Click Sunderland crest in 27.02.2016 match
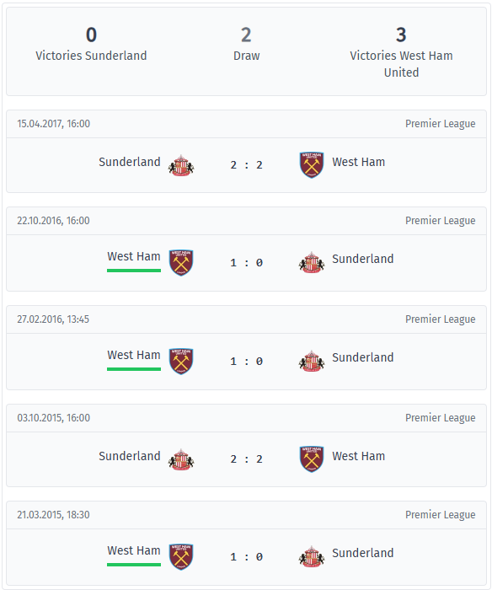Viewport: 492px width, 590px height. 312,361
